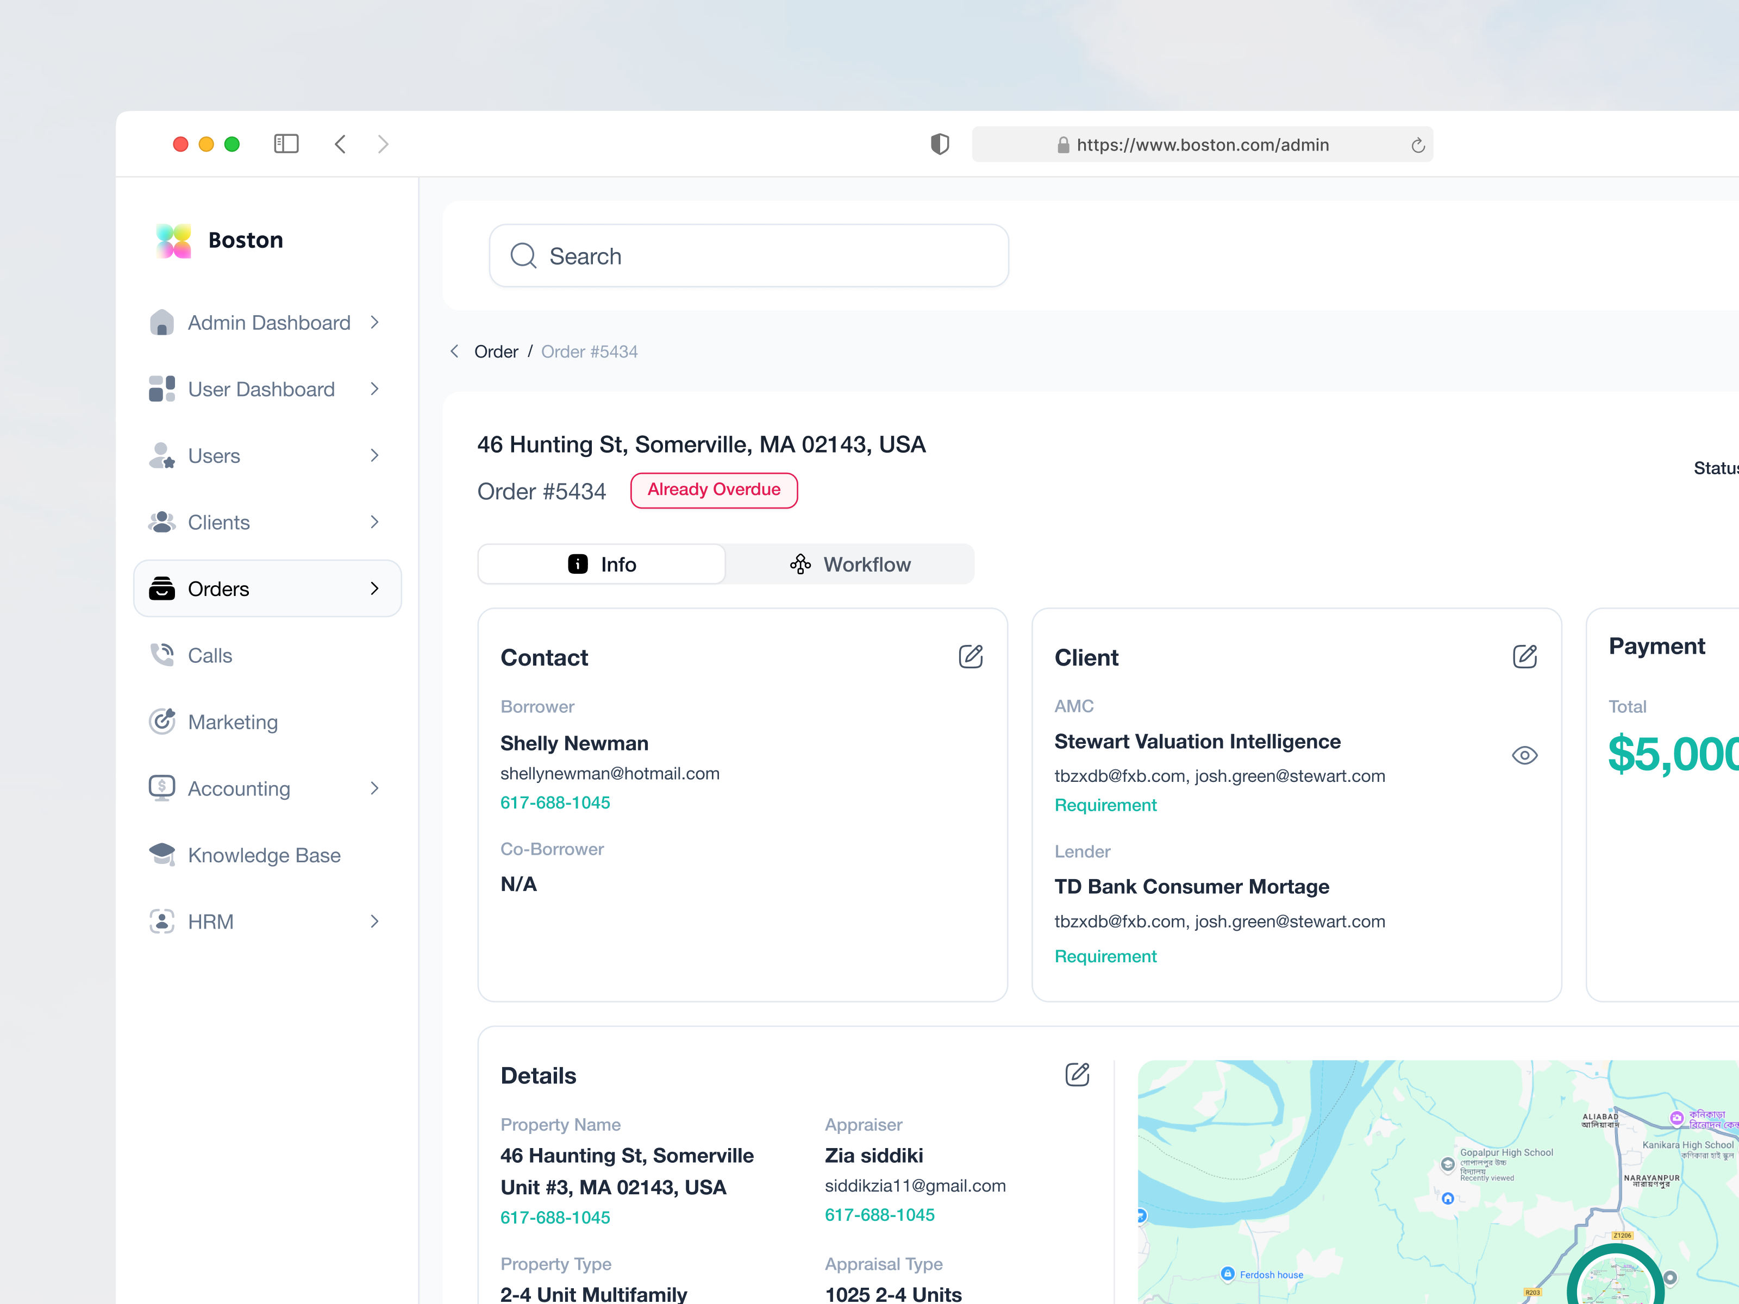Switch to the Workflow tab
The image size is (1739, 1304).
coord(850,563)
